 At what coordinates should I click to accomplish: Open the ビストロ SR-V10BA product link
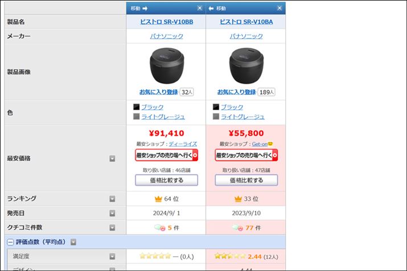point(246,22)
